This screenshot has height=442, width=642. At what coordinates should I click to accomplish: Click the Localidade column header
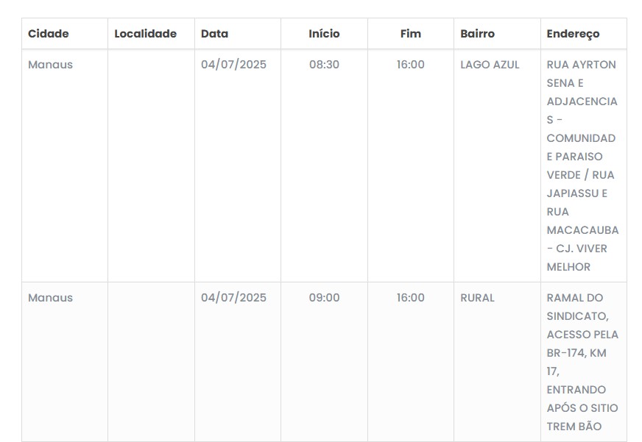pyautogui.click(x=146, y=34)
